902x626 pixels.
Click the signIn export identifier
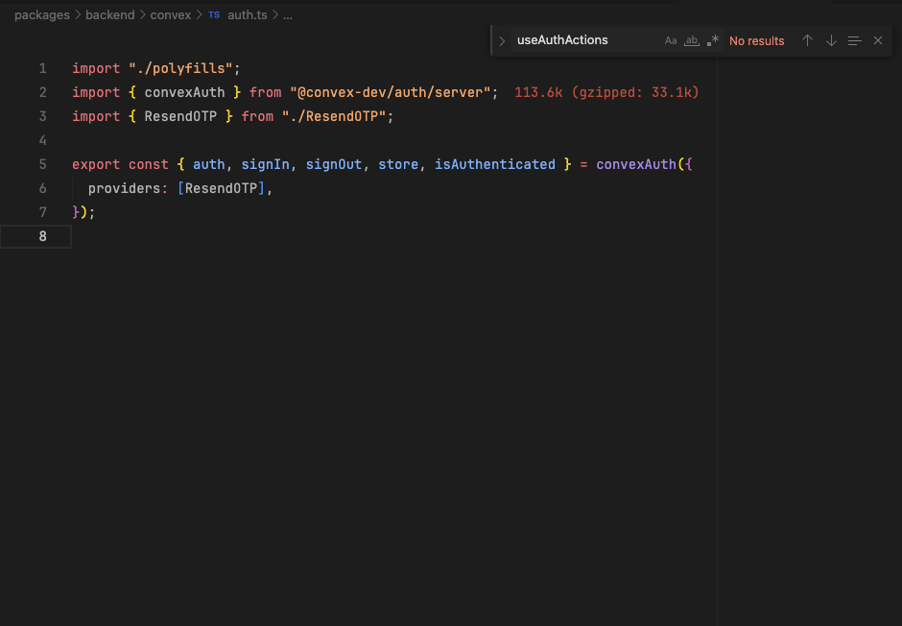pyautogui.click(x=265, y=164)
